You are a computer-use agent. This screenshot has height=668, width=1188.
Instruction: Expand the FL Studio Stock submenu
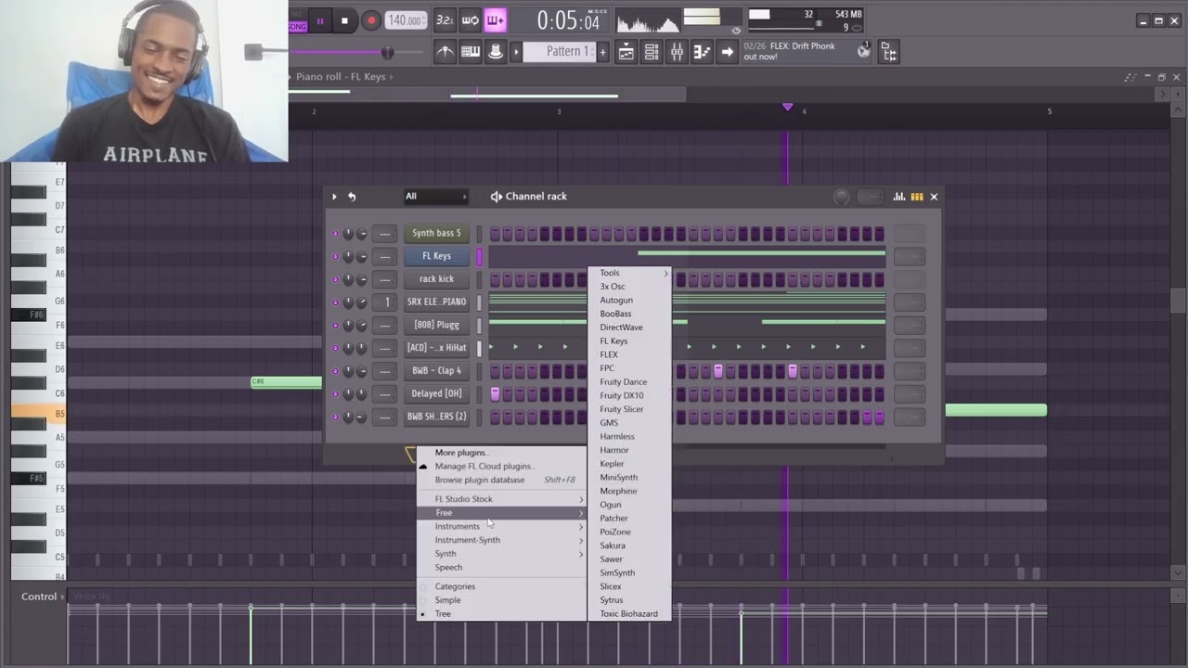[501, 499]
